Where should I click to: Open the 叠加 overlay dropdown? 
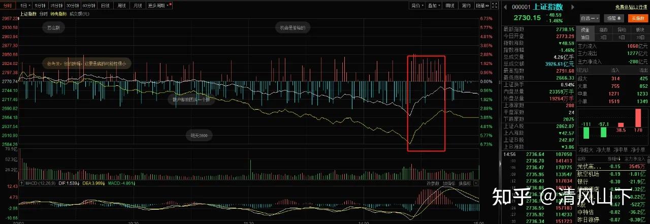[433, 6]
